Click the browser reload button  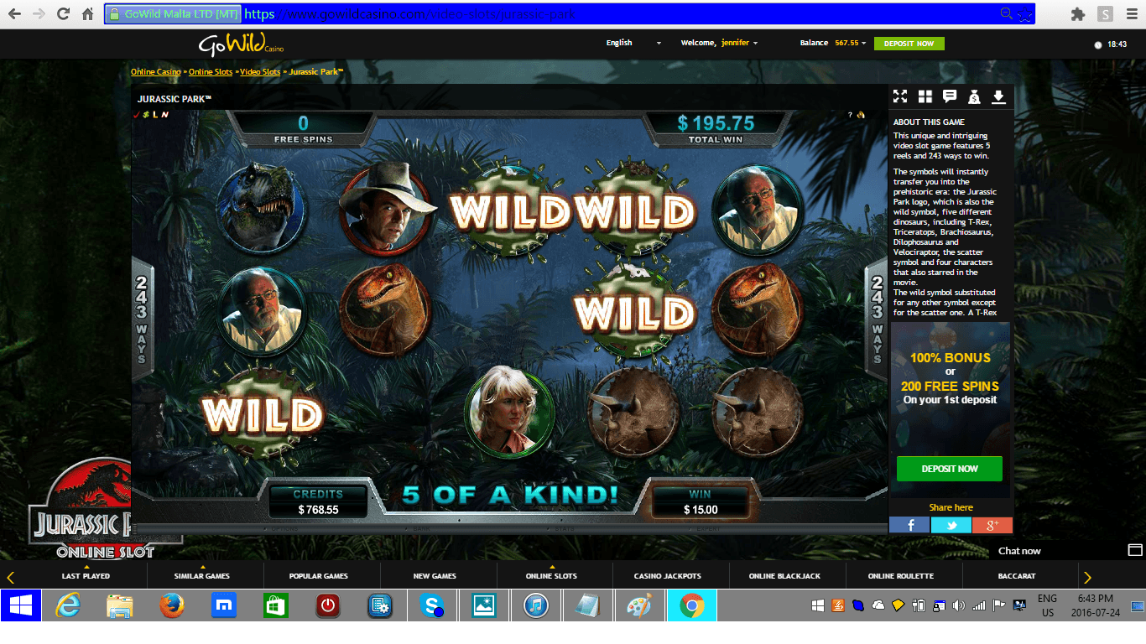(x=63, y=13)
